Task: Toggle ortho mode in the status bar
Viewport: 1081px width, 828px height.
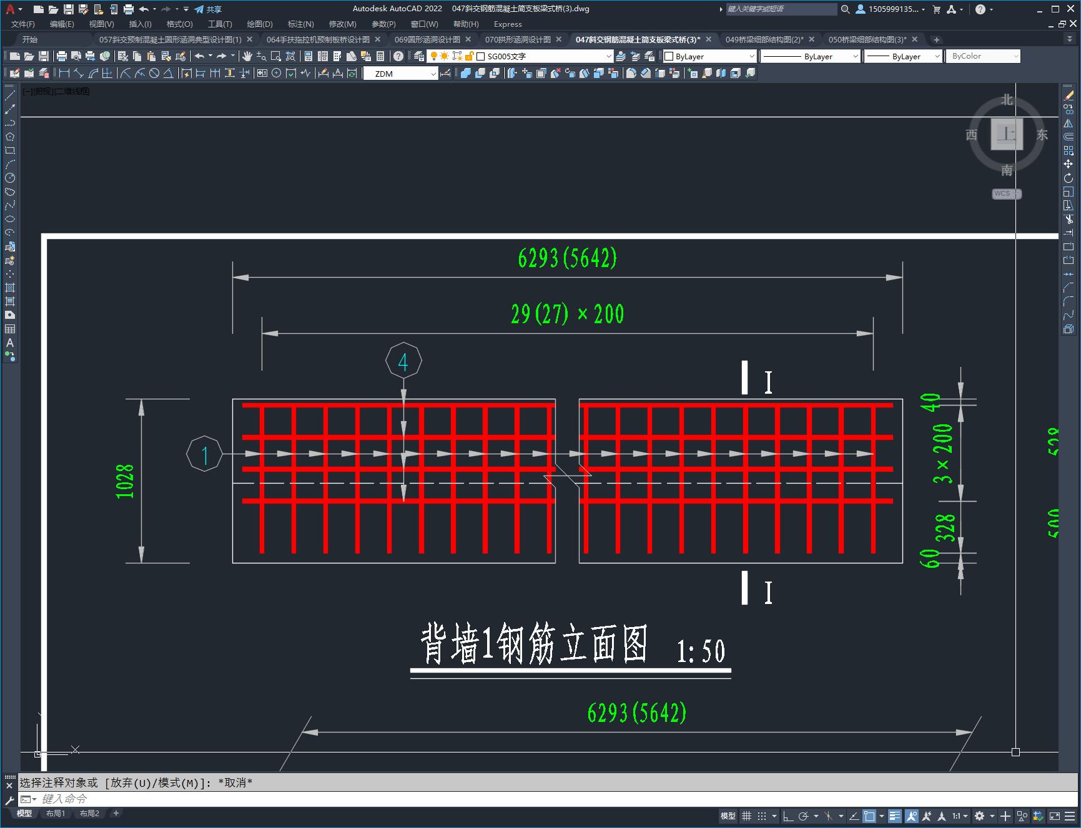Action: click(x=788, y=816)
